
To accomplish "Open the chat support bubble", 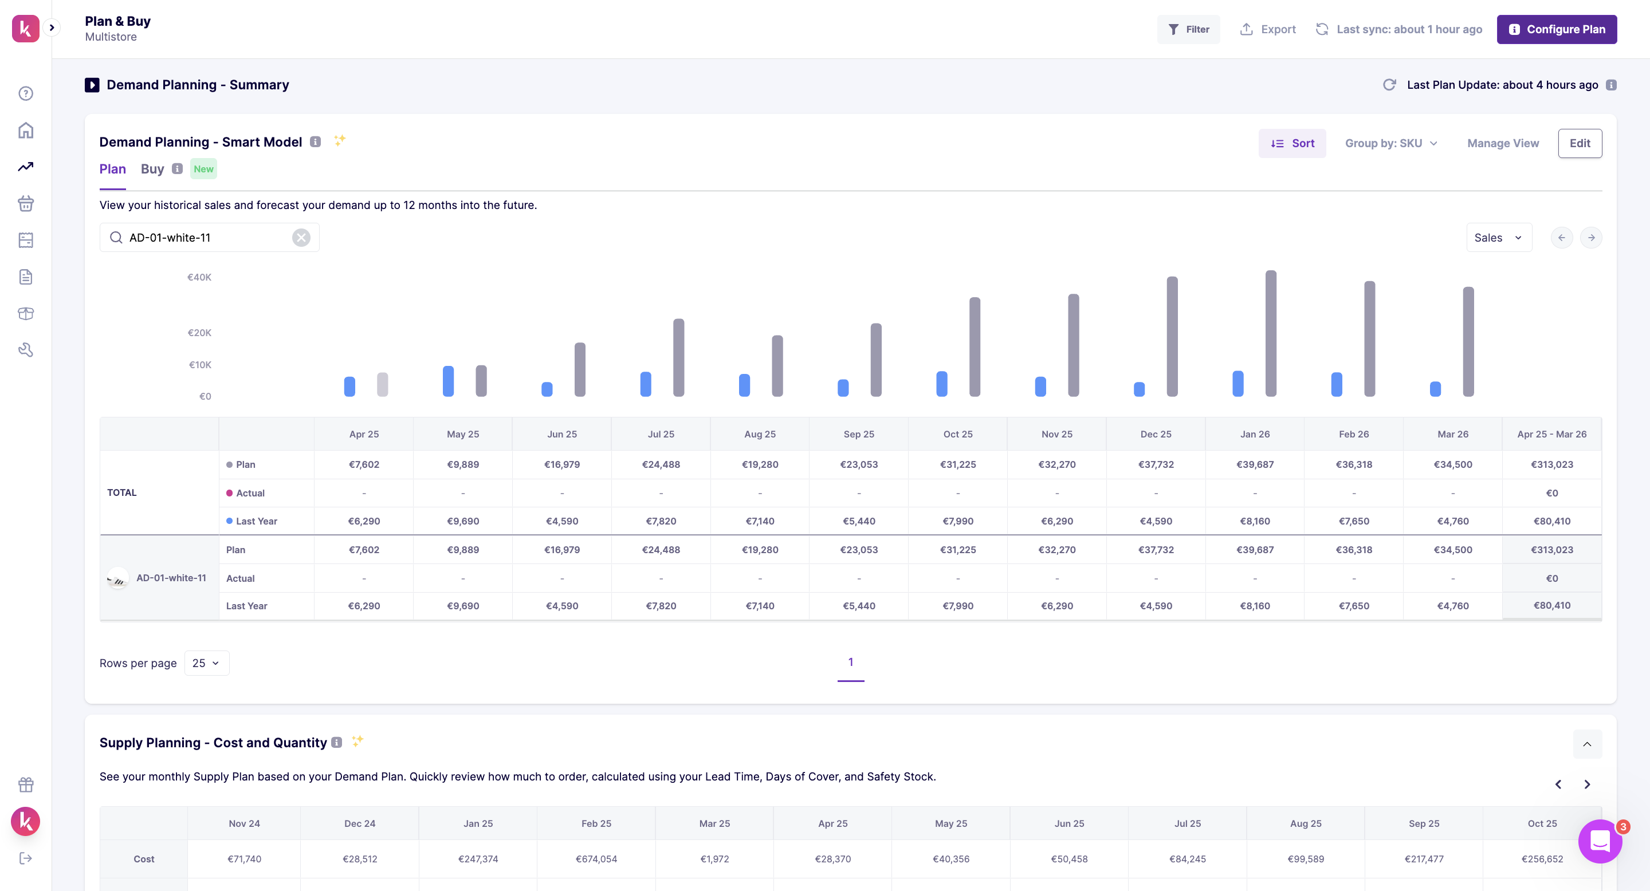I will pos(1600,841).
